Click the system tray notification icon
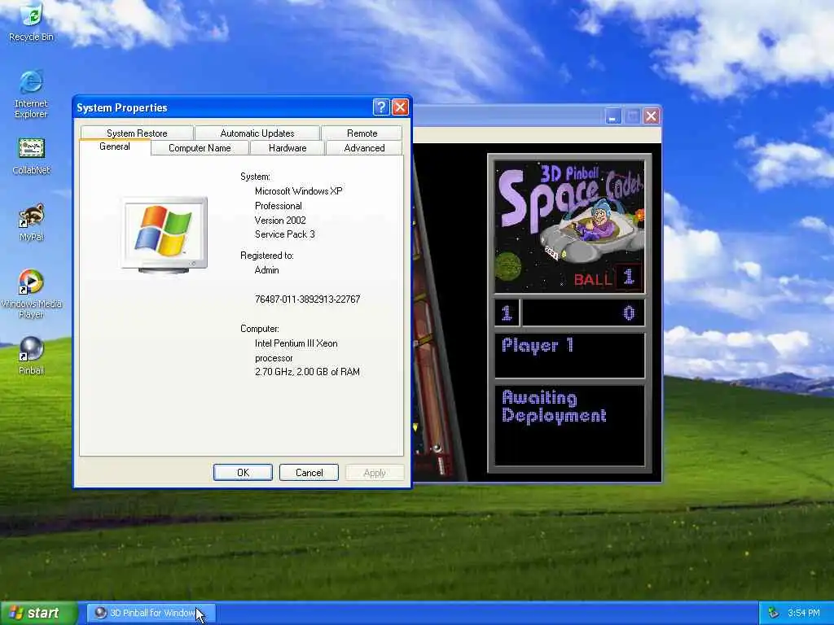The image size is (834, 625). pos(774,613)
